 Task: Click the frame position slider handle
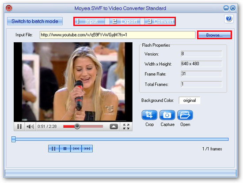click(x=14, y=139)
